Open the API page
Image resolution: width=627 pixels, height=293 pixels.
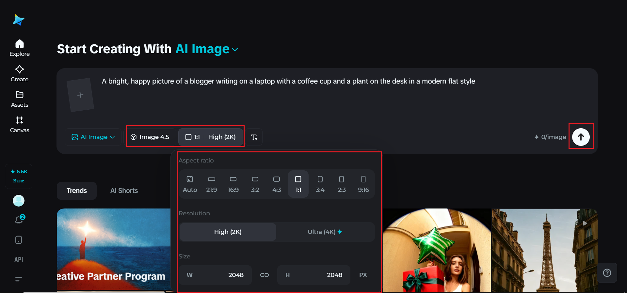[x=19, y=259]
